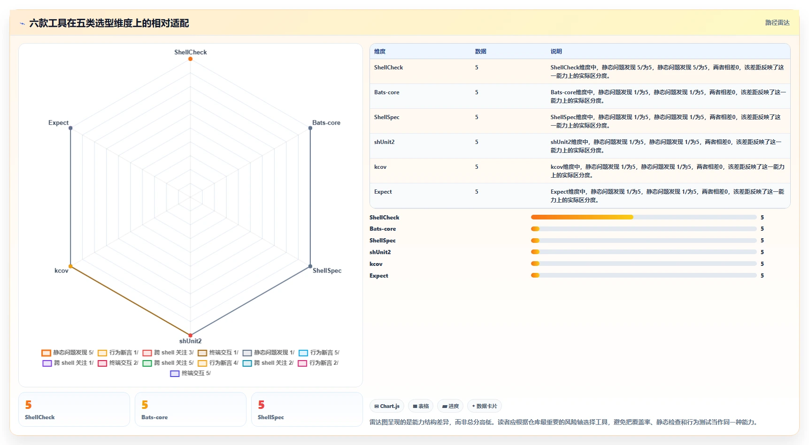Select the Bats-core table row name
Image resolution: width=809 pixels, height=445 pixels.
(x=386, y=92)
